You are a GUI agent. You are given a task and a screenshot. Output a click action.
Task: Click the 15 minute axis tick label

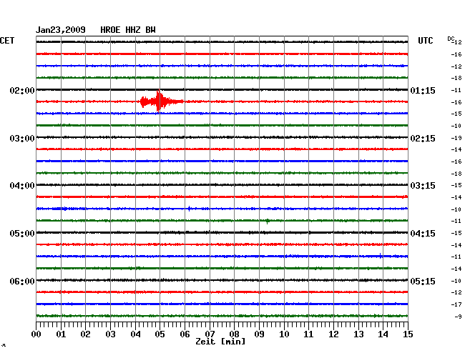(x=408, y=334)
